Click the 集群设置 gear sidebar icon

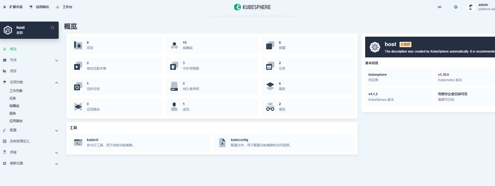pyautogui.click(x=5, y=163)
